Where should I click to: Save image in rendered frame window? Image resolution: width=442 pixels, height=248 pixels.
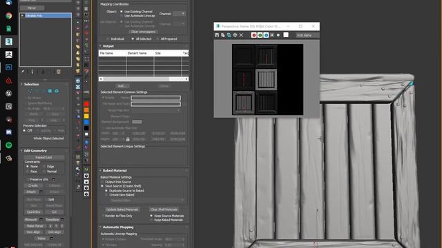click(217, 35)
